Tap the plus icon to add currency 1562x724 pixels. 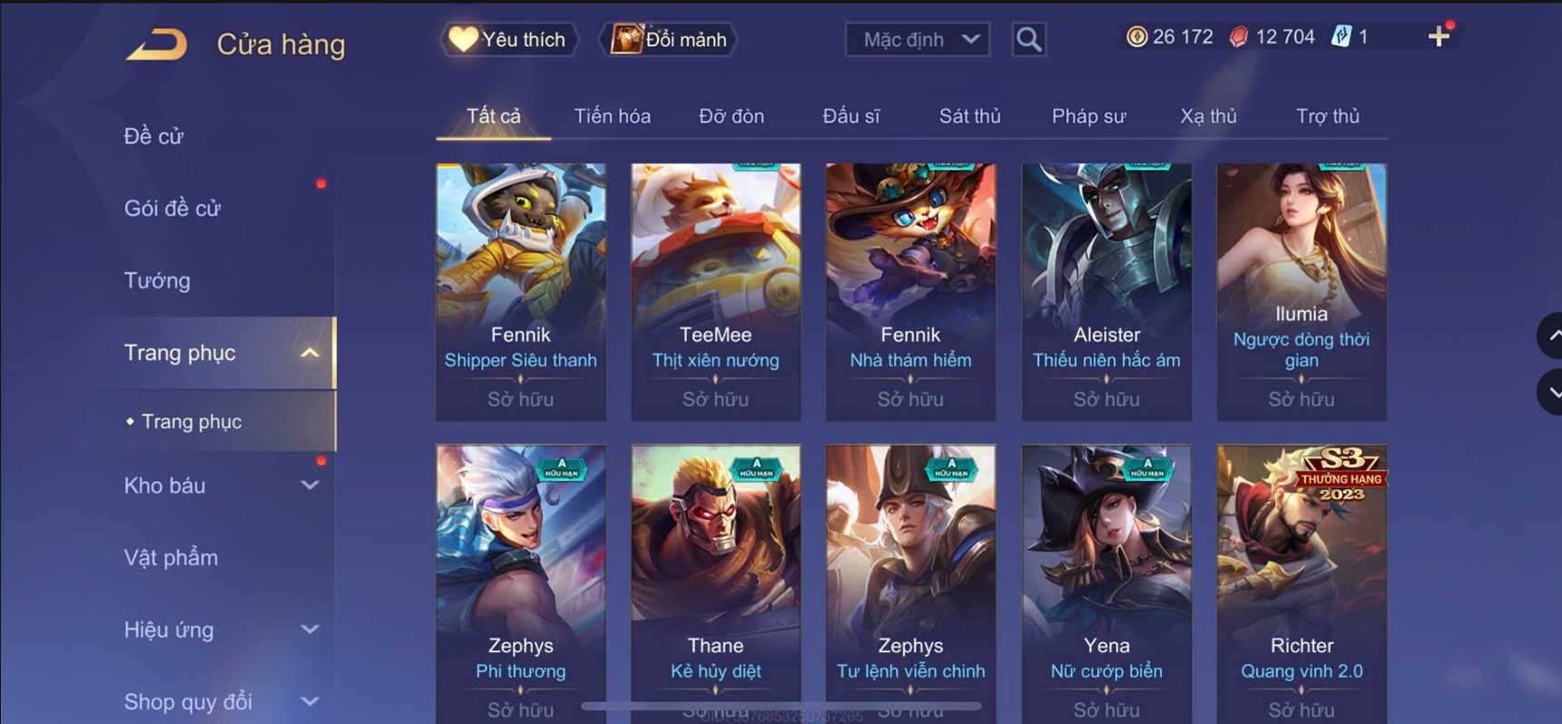(1439, 36)
